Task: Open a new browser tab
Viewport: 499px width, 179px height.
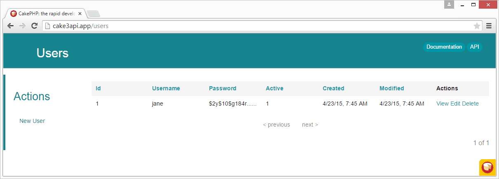Action: [93, 14]
